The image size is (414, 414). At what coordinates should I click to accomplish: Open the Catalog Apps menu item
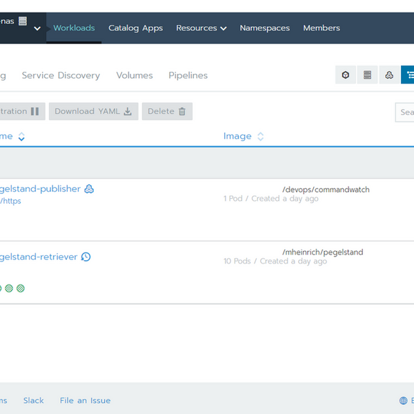pyautogui.click(x=135, y=28)
